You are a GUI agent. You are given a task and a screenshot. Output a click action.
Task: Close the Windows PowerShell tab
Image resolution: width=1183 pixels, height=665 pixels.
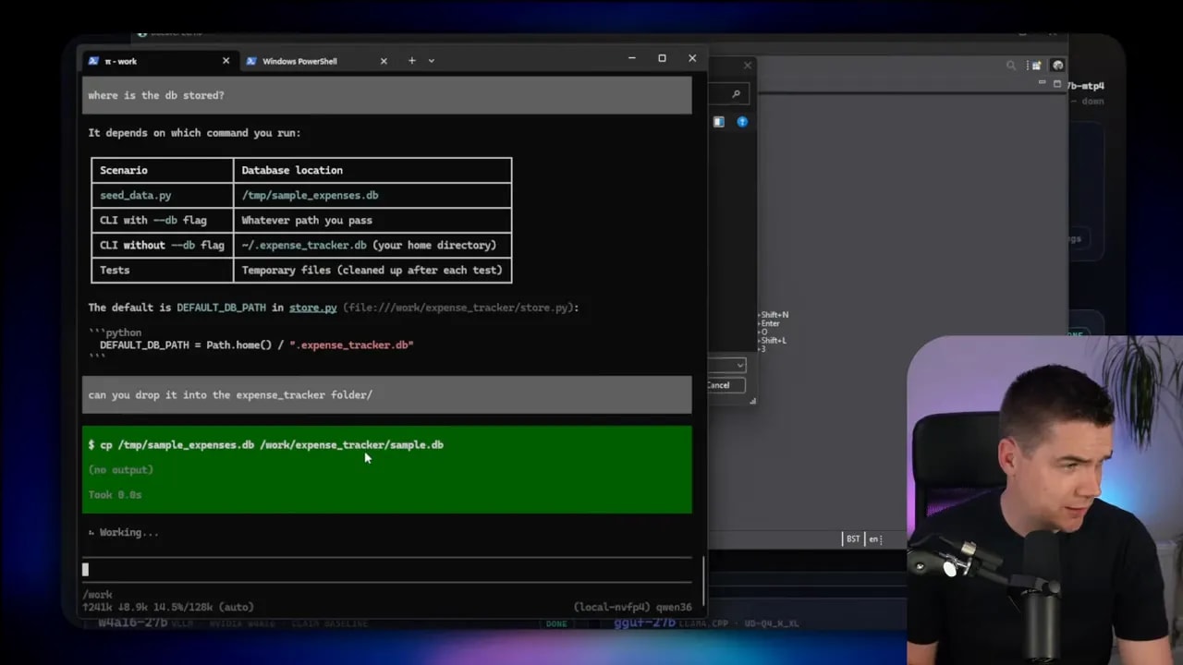pyautogui.click(x=384, y=61)
